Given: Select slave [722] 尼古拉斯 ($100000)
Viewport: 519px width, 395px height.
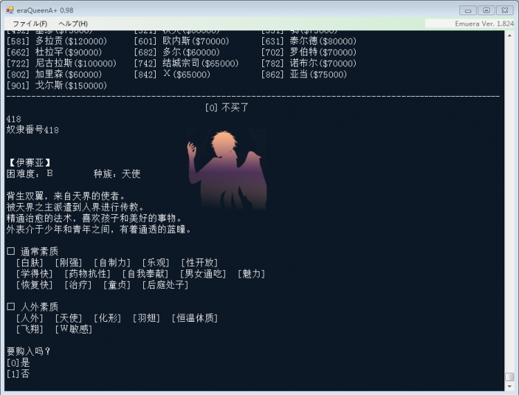Looking at the screenshot, I should pyautogui.click(x=61, y=64).
